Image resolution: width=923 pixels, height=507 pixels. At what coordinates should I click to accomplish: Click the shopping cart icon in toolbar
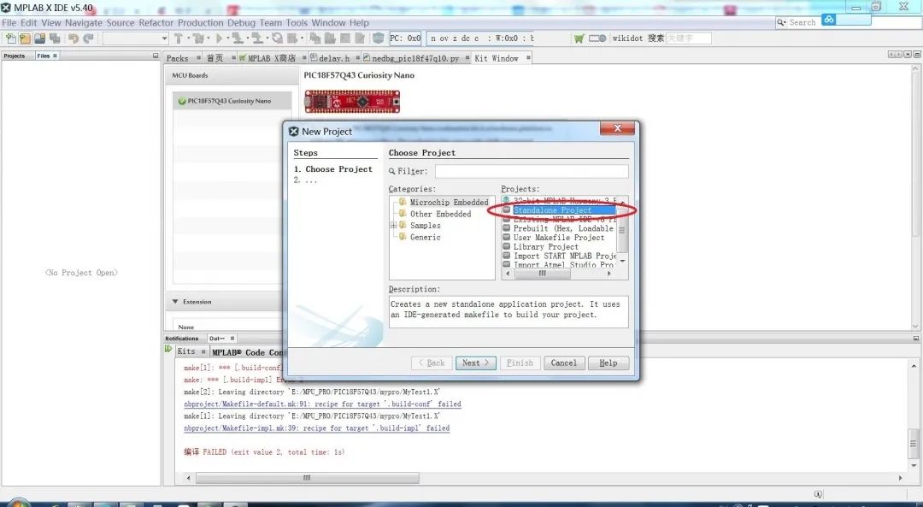tap(579, 38)
